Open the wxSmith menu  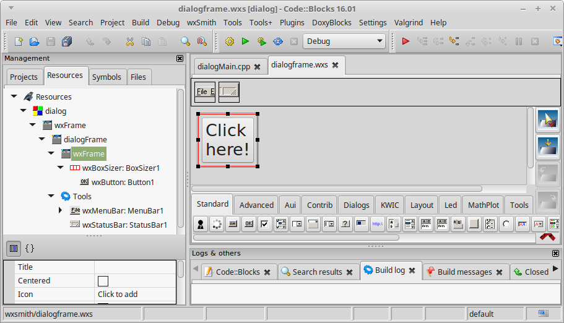click(x=201, y=22)
